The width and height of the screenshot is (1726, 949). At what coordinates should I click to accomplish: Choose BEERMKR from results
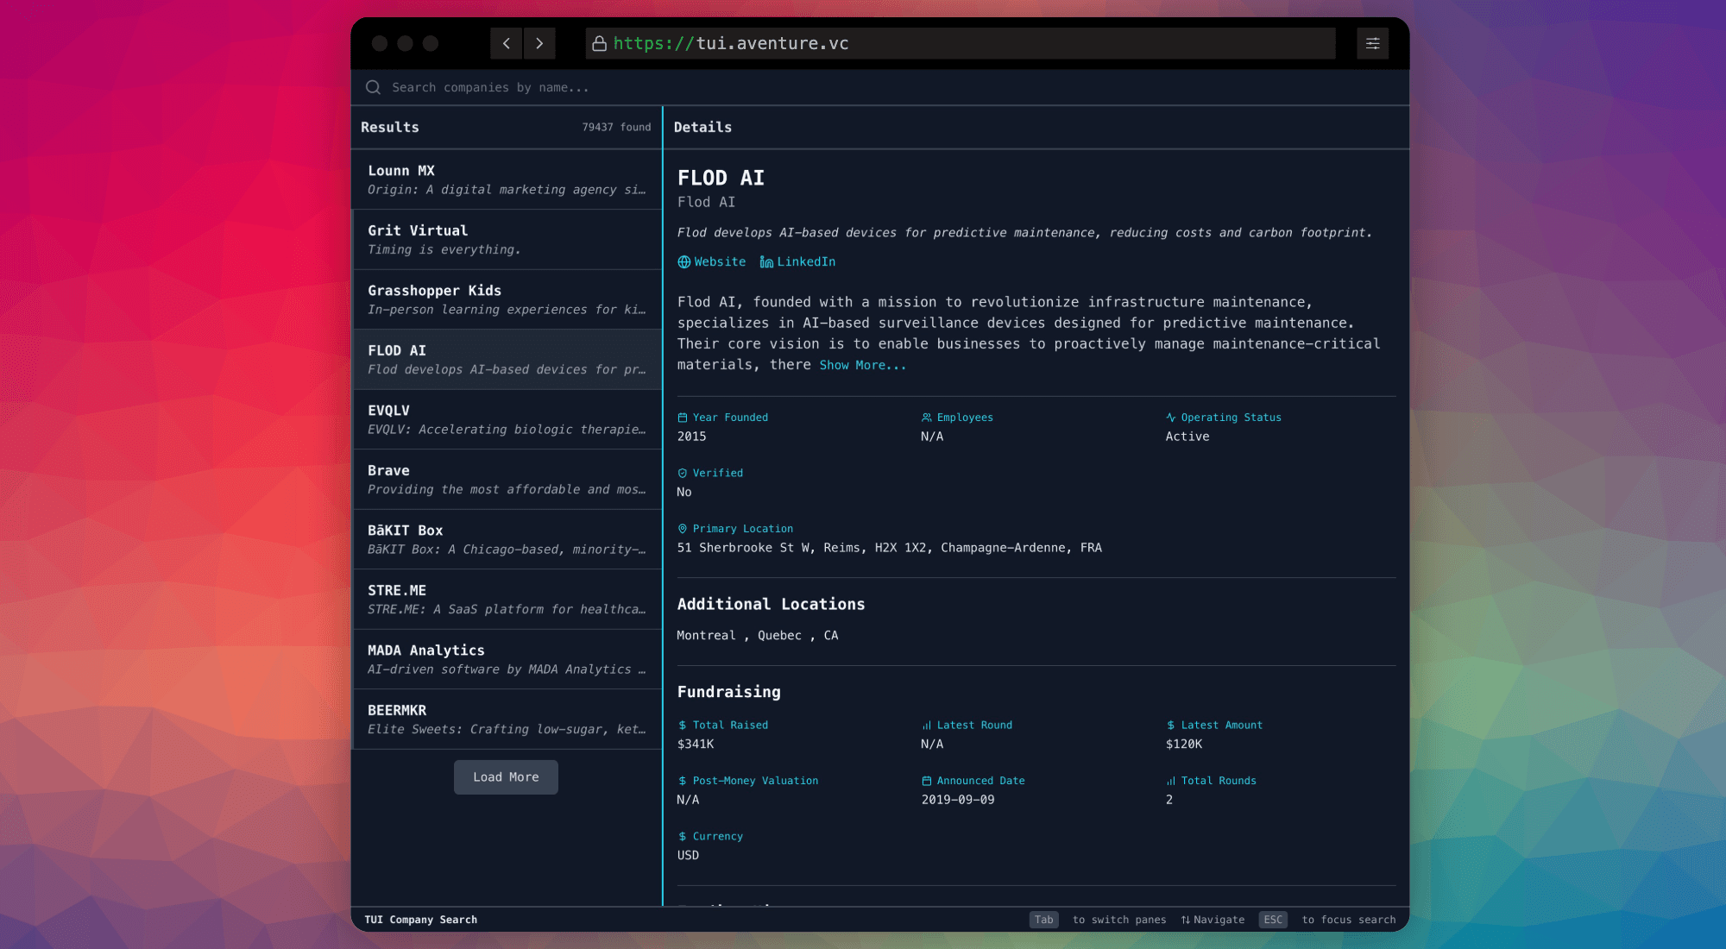(x=507, y=719)
